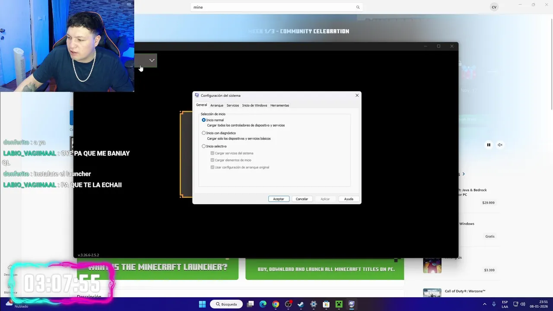553x311 pixels.
Task: Click the Minecraft: Java & Bedrock listing title
Action: pyautogui.click(x=472, y=192)
